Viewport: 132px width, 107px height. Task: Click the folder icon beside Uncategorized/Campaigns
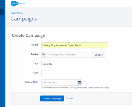43,55
